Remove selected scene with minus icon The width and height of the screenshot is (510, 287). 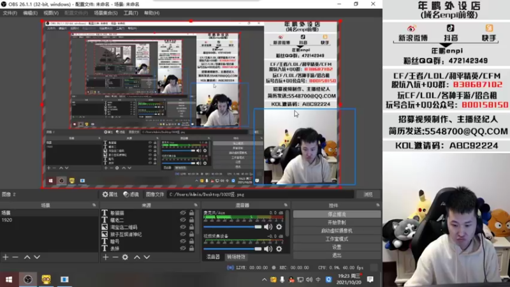pos(15,257)
